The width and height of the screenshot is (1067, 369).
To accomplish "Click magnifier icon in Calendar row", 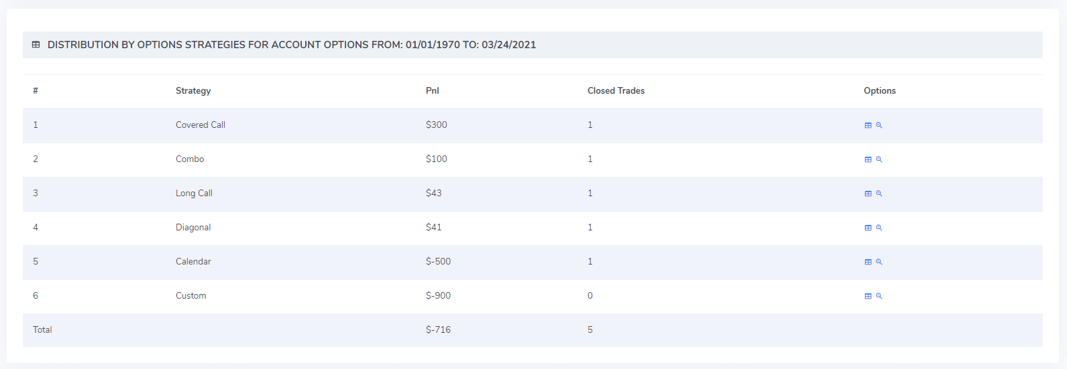I will pos(879,262).
